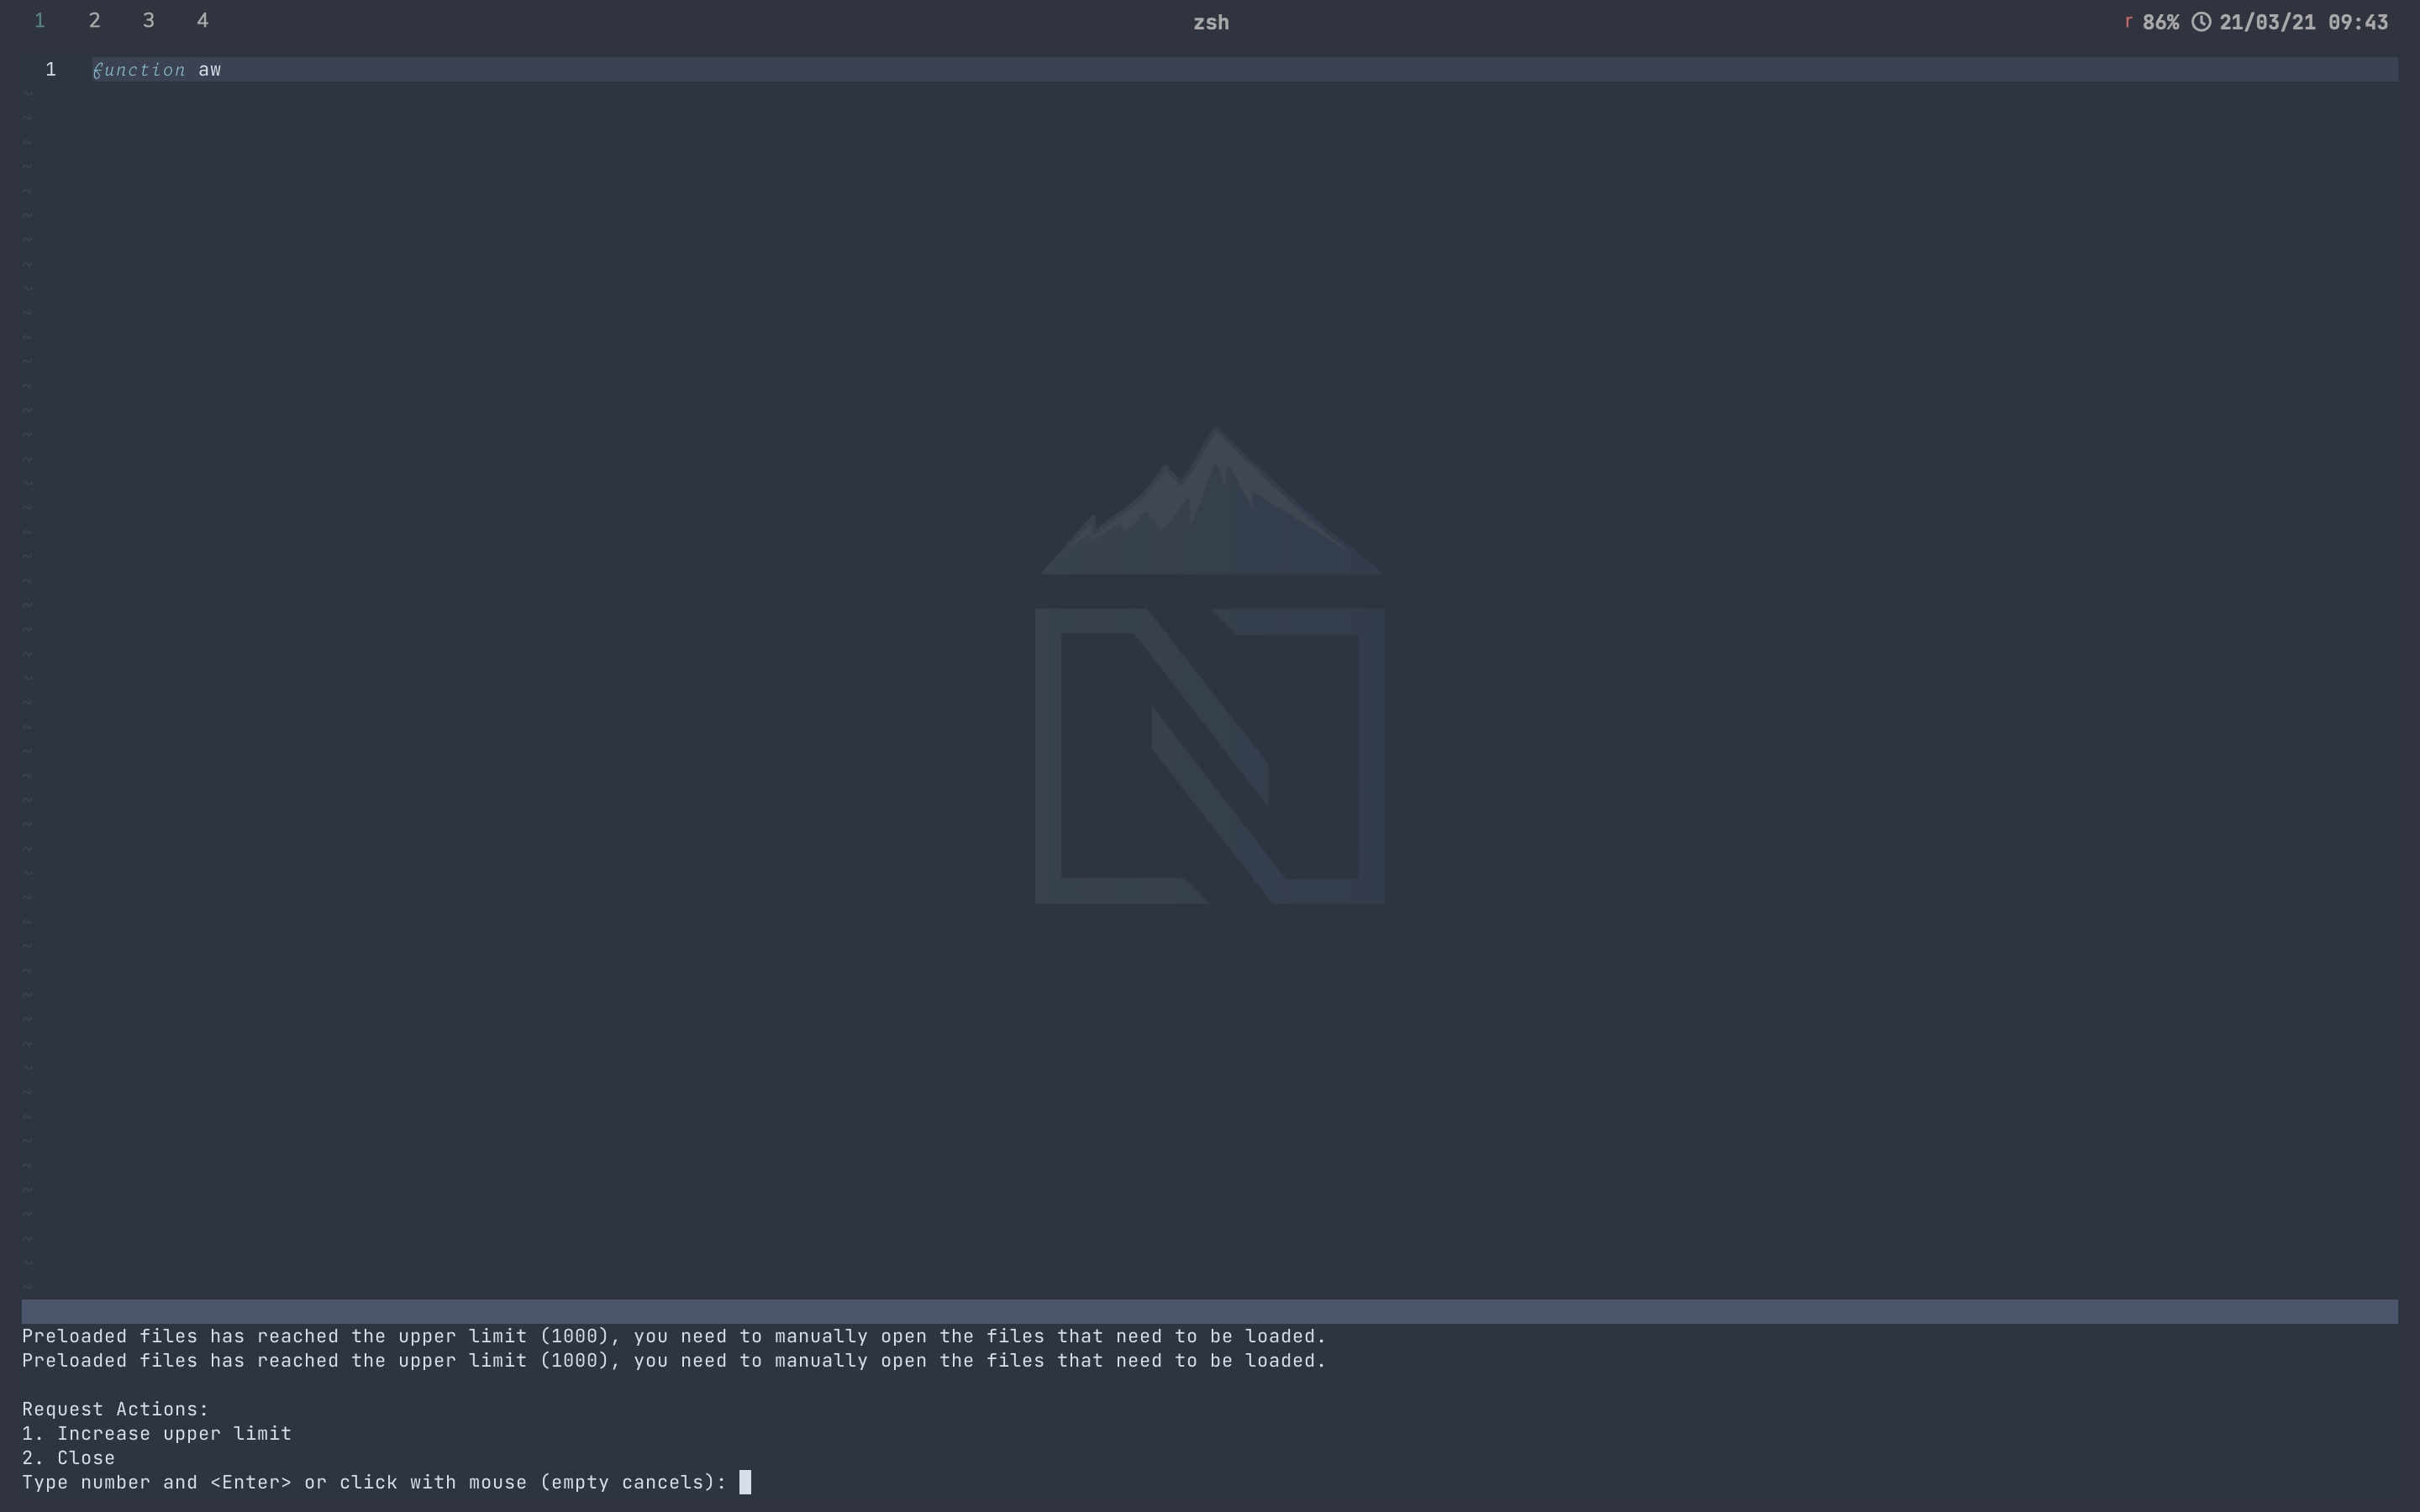The image size is (2420, 1512).
Task: Click the word aw after function
Action: coord(210,69)
